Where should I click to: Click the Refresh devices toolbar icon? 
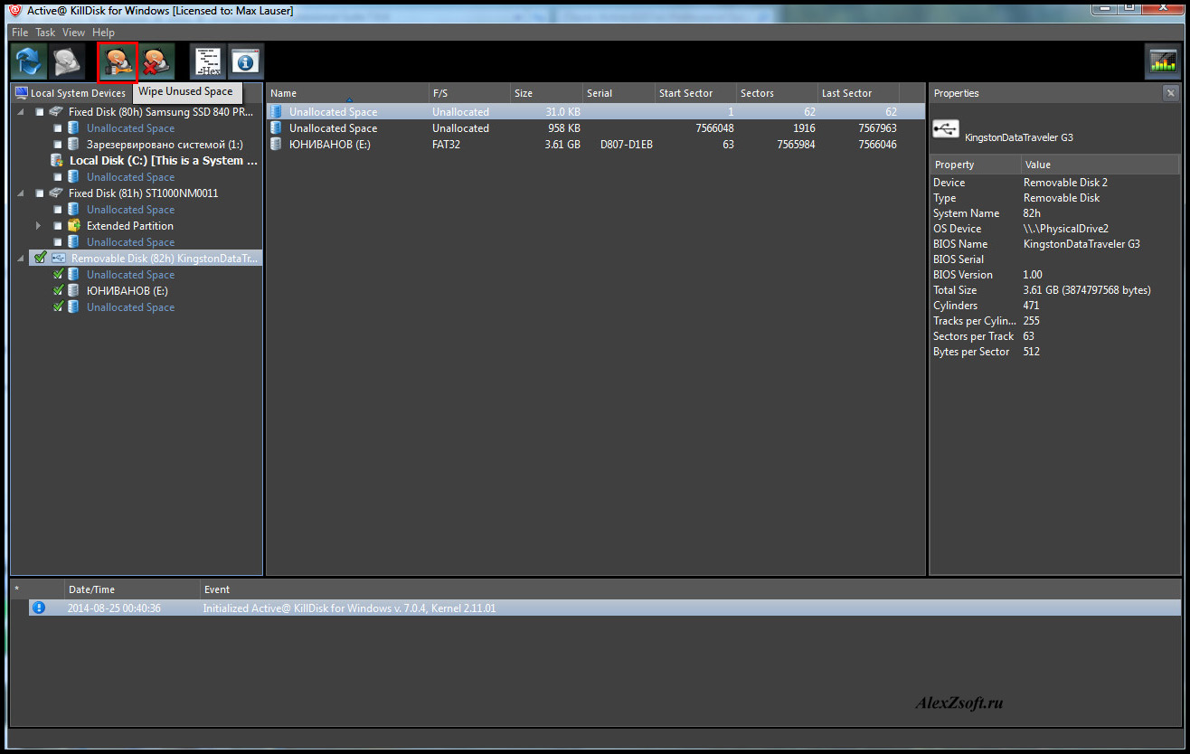29,61
